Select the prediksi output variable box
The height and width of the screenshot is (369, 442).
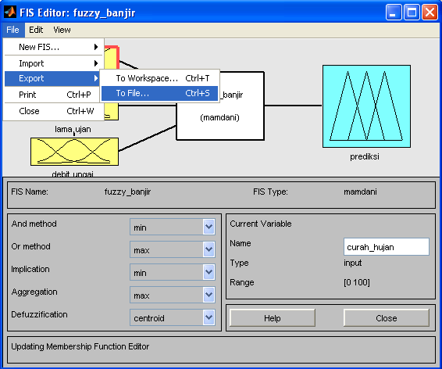coord(366,106)
